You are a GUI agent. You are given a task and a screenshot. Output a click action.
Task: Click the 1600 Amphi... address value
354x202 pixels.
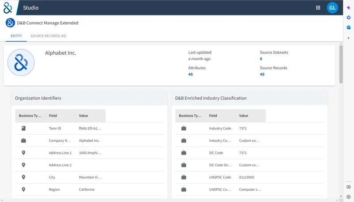[90, 153]
